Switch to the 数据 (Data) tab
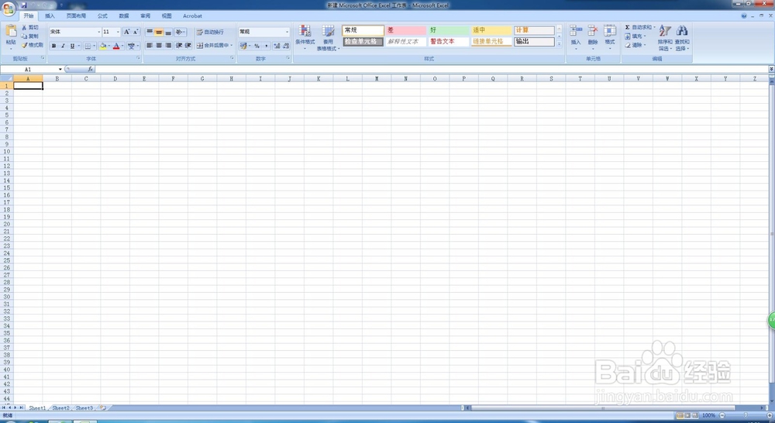This screenshot has width=775, height=423. pos(123,15)
